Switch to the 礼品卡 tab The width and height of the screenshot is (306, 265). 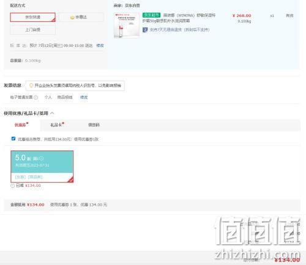click(x=57, y=125)
